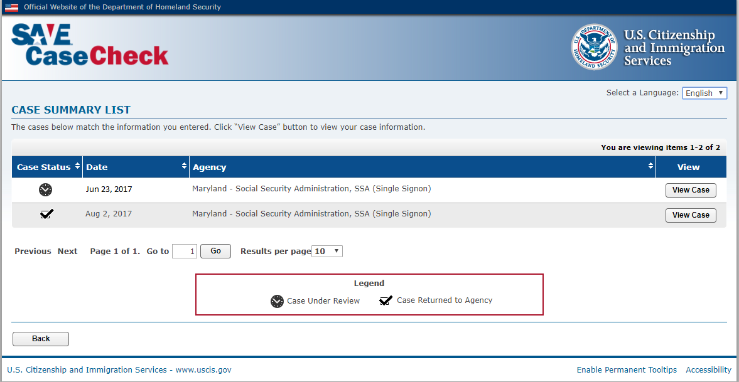The height and width of the screenshot is (382, 739).
Task: Click the View column header
Action: [691, 167]
